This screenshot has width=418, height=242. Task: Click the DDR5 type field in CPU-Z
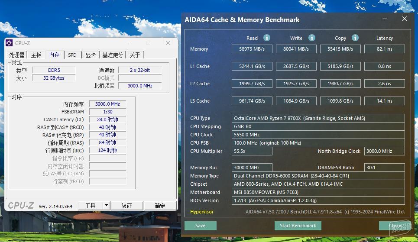(54, 71)
